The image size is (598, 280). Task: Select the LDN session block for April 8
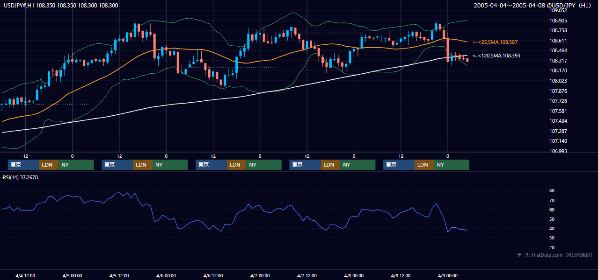[x=424, y=165]
